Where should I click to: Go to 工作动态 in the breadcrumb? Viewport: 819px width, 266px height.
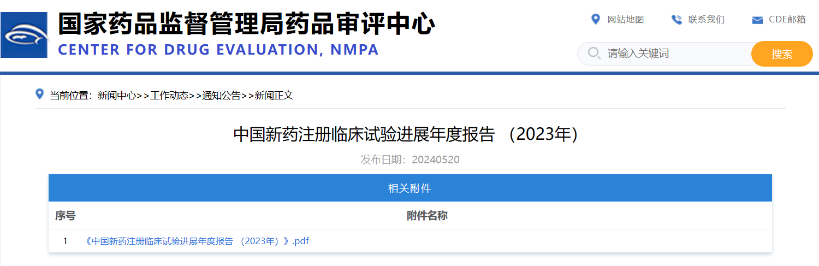point(169,96)
